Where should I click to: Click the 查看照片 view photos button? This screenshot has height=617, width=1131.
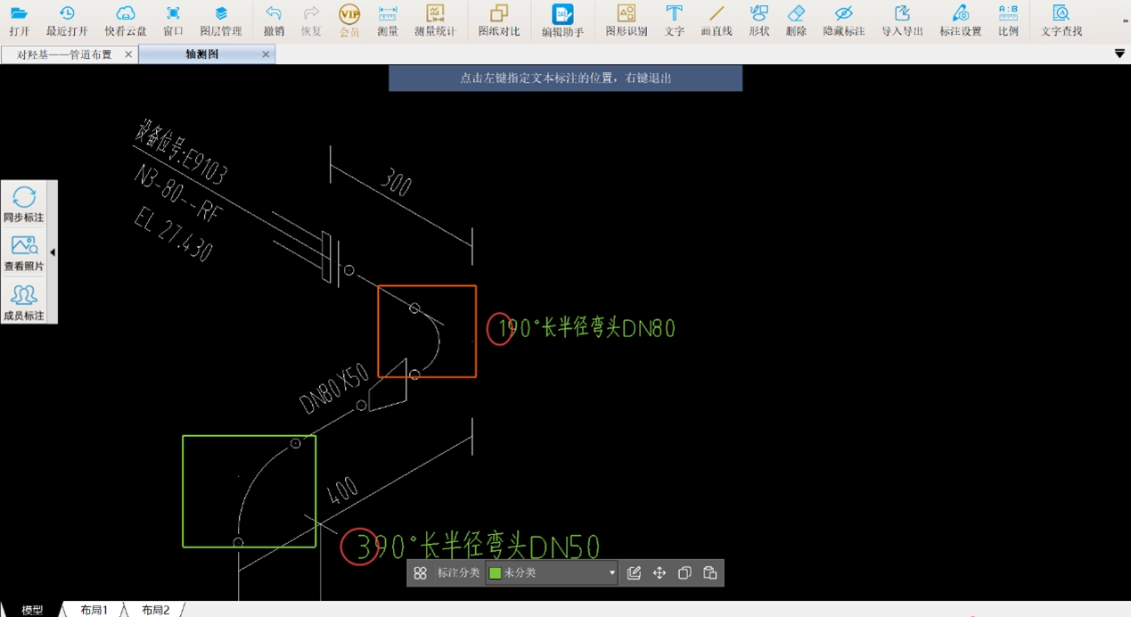pos(24,253)
